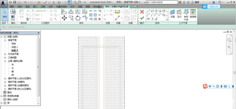Expand the 天花板平面 tree node
Screen dimensions: 236x109
tap(5, 54)
